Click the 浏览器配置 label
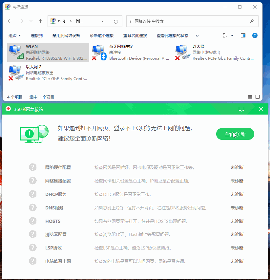The image size is (270, 280). pos(56,234)
